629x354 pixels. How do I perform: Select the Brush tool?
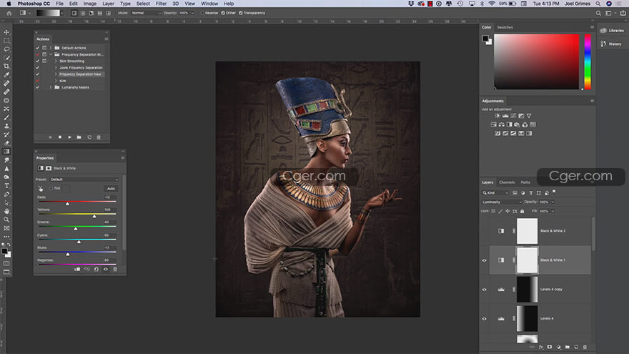6,117
